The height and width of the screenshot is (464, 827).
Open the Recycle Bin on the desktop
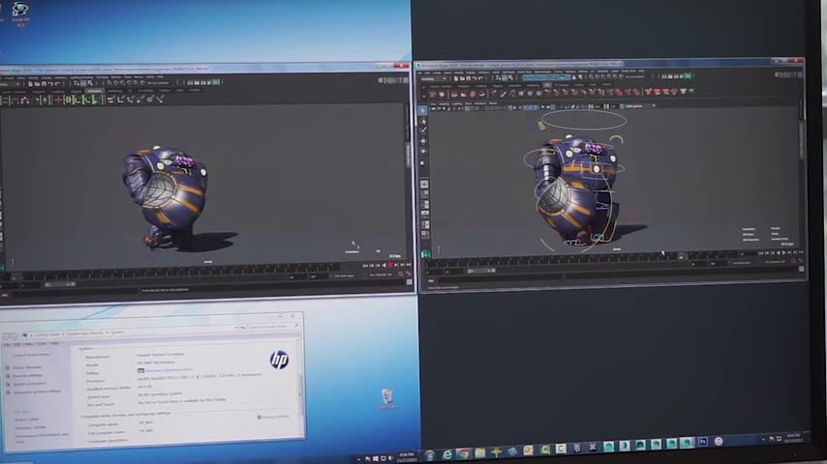387,398
